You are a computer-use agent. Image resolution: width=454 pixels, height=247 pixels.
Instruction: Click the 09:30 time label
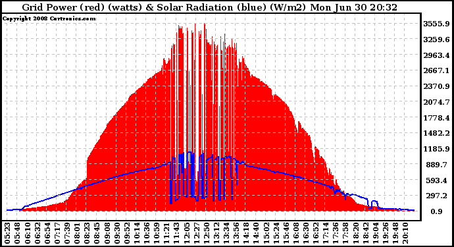pos(116,233)
